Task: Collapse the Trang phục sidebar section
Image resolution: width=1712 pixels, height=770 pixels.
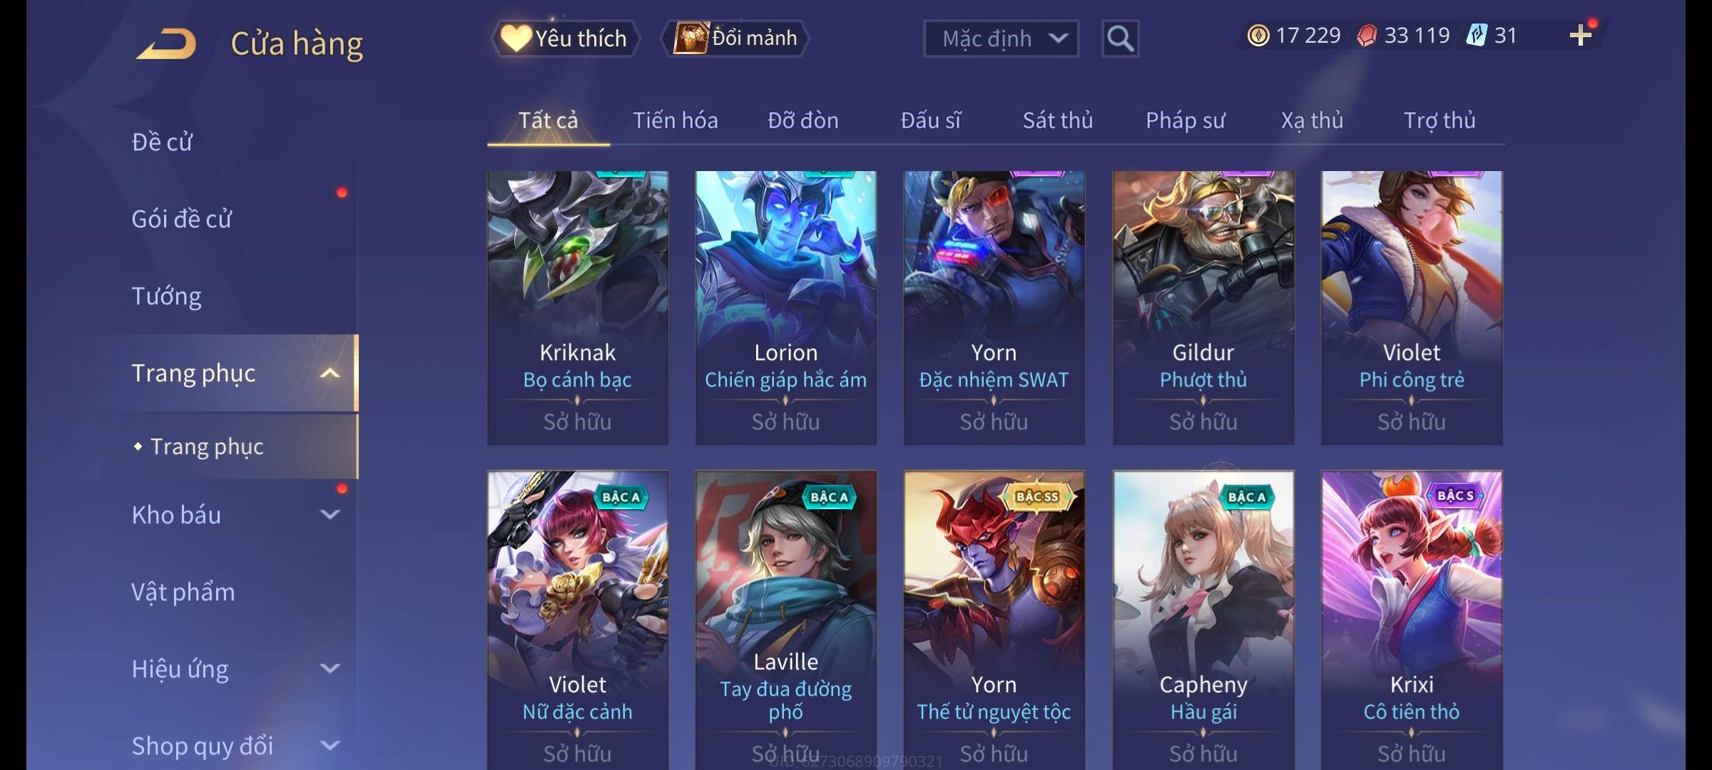Action: click(330, 374)
